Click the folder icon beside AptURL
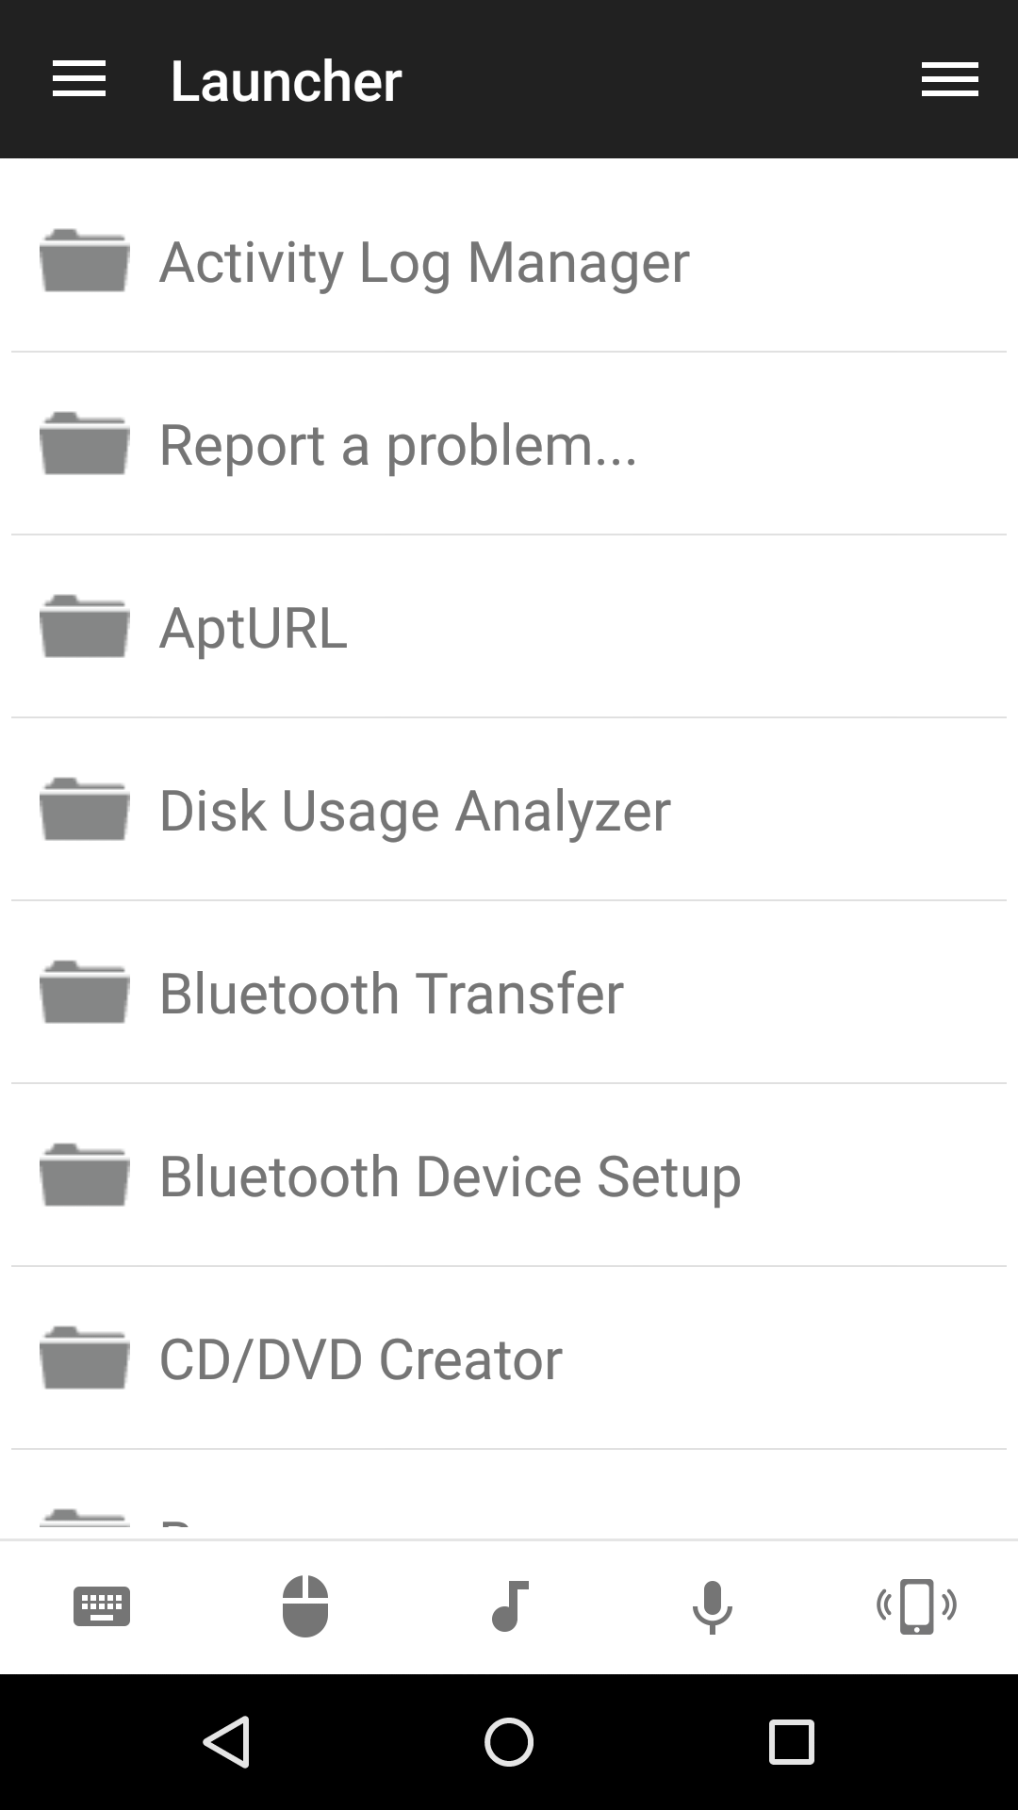 pos(85,627)
